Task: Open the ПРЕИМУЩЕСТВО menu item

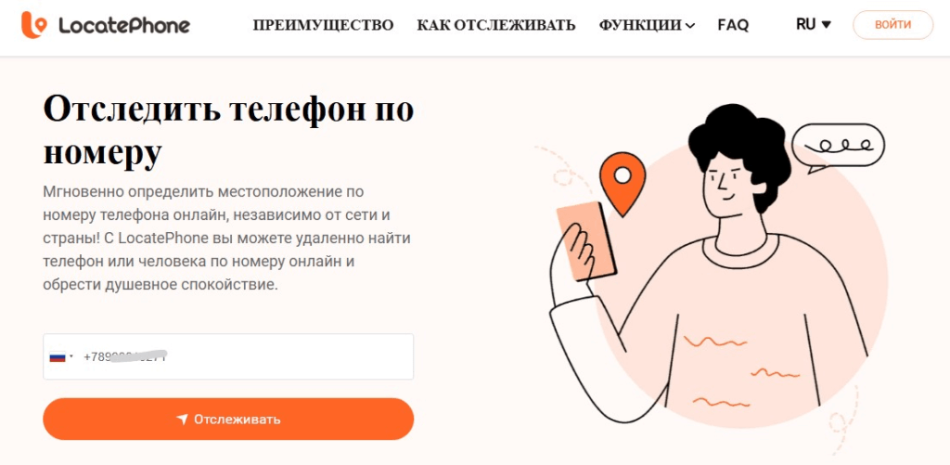Action: pyautogui.click(x=323, y=25)
